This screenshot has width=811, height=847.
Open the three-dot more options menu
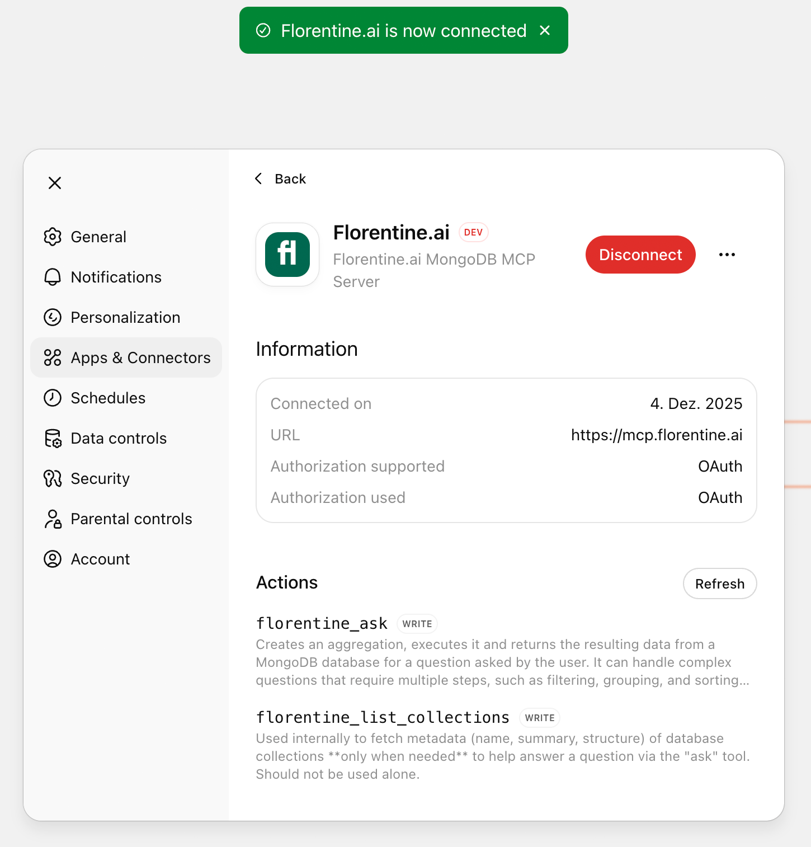[727, 255]
